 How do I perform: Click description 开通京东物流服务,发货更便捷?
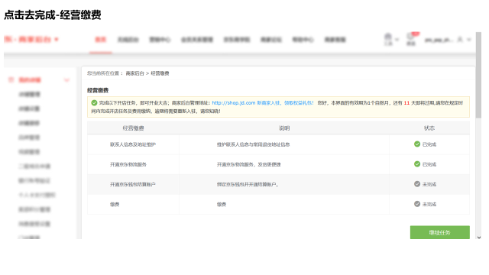point(248,164)
